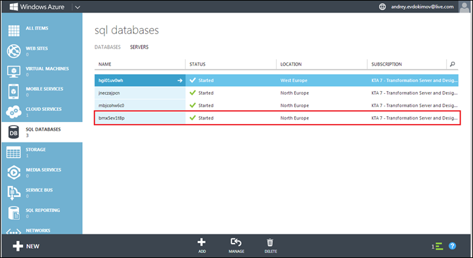This screenshot has height=258, width=473.
Task: Switch to the Databases tab
Action: tap(107, 47)
